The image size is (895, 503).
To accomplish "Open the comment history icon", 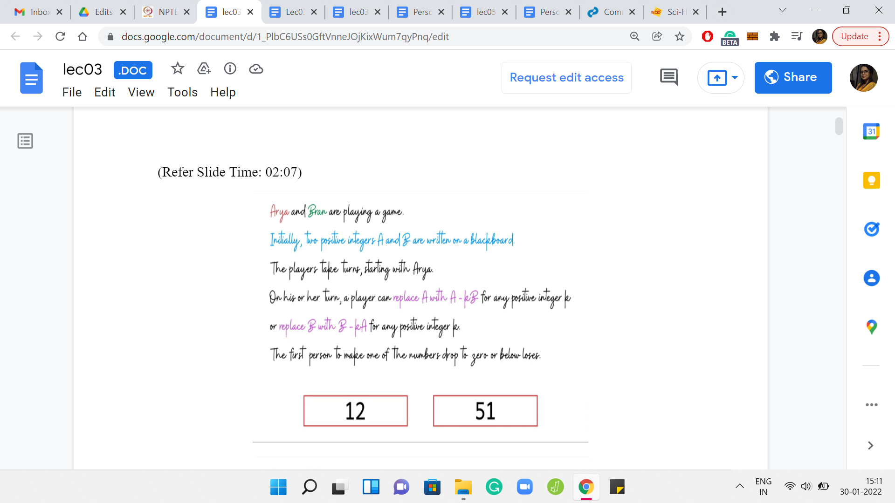I will 669,77.
